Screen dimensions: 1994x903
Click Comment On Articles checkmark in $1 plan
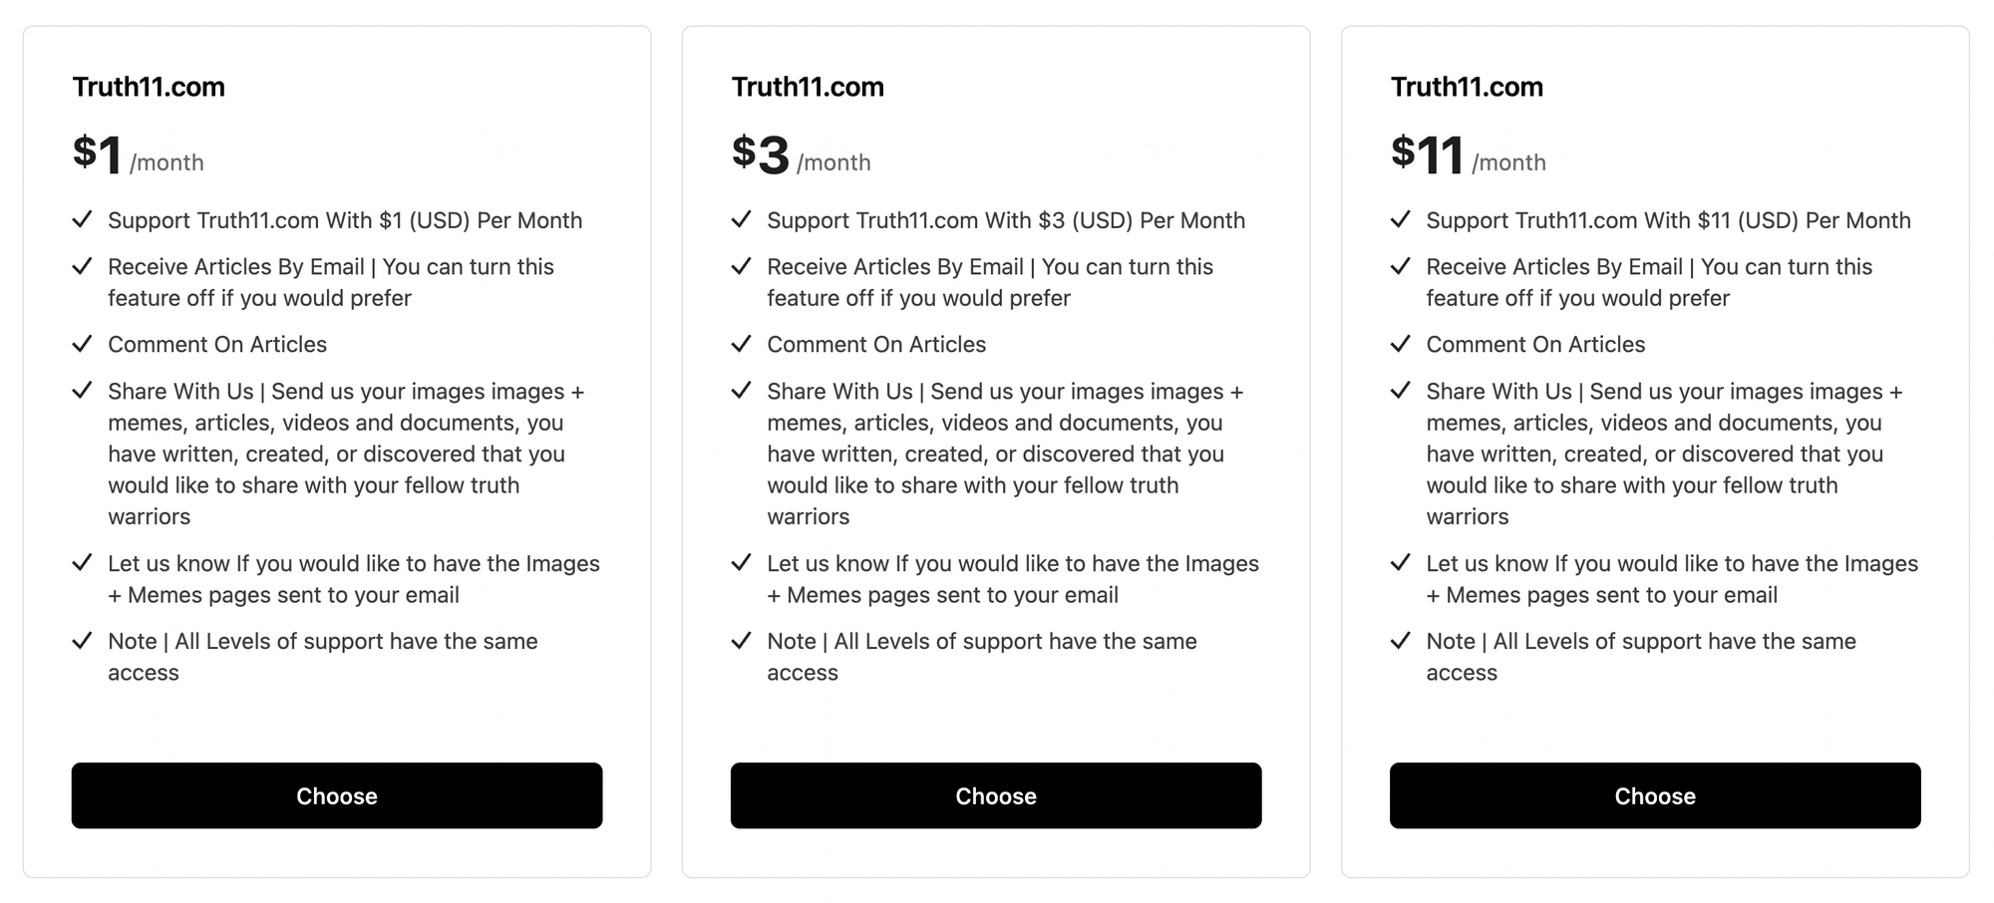click(x=83, y=344)
